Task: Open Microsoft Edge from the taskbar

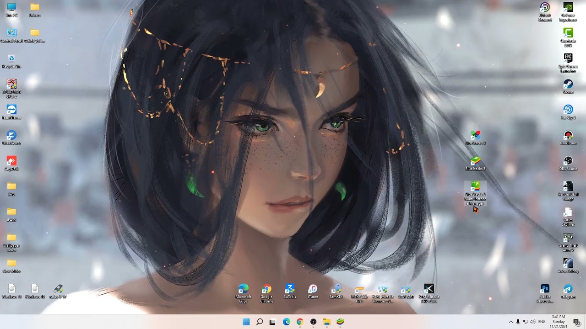Action: 286,322
